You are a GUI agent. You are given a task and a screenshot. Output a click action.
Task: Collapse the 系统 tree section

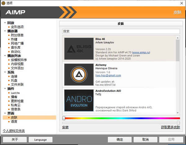[x=5, y=72]
